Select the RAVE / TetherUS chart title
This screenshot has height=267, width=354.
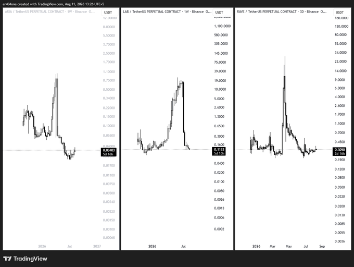point(282,11)
